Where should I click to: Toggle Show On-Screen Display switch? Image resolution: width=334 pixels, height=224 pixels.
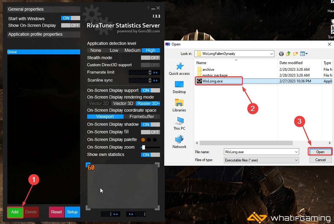(71, 26)
